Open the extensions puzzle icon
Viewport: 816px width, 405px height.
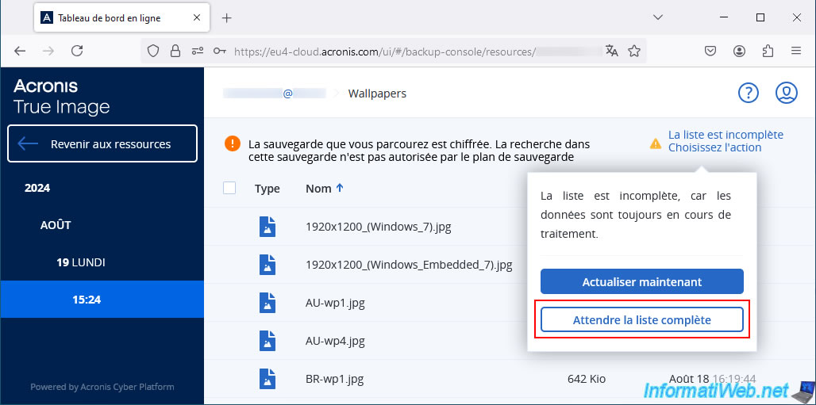tap(767, 51)
